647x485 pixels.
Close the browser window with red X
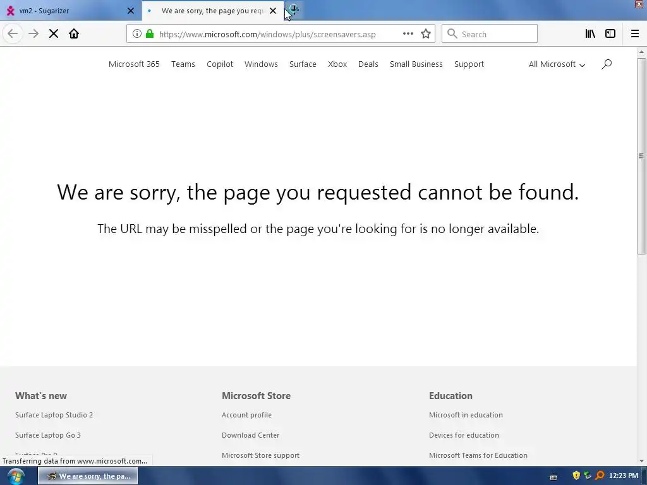[x=639, y=4]
